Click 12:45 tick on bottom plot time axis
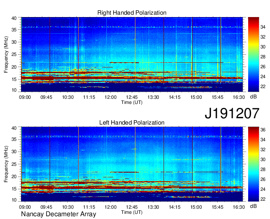Screen dimensions: 270x219 point(132,207)
